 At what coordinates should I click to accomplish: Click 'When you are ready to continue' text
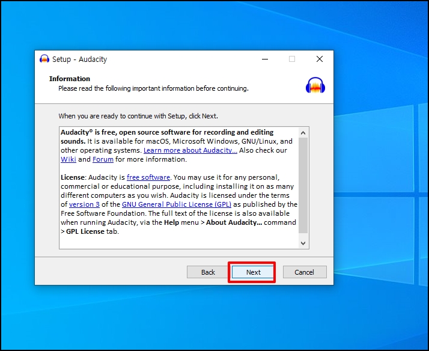pos(138,116)
